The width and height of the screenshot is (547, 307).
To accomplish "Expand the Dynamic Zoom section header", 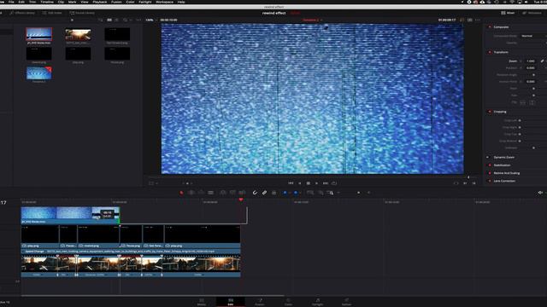I will [x=503, y=157].
